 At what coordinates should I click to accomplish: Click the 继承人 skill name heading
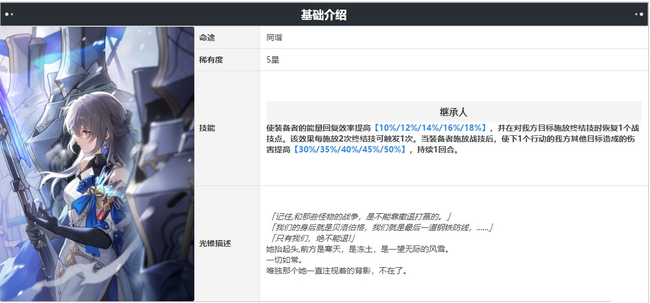(x=453, y=112)
